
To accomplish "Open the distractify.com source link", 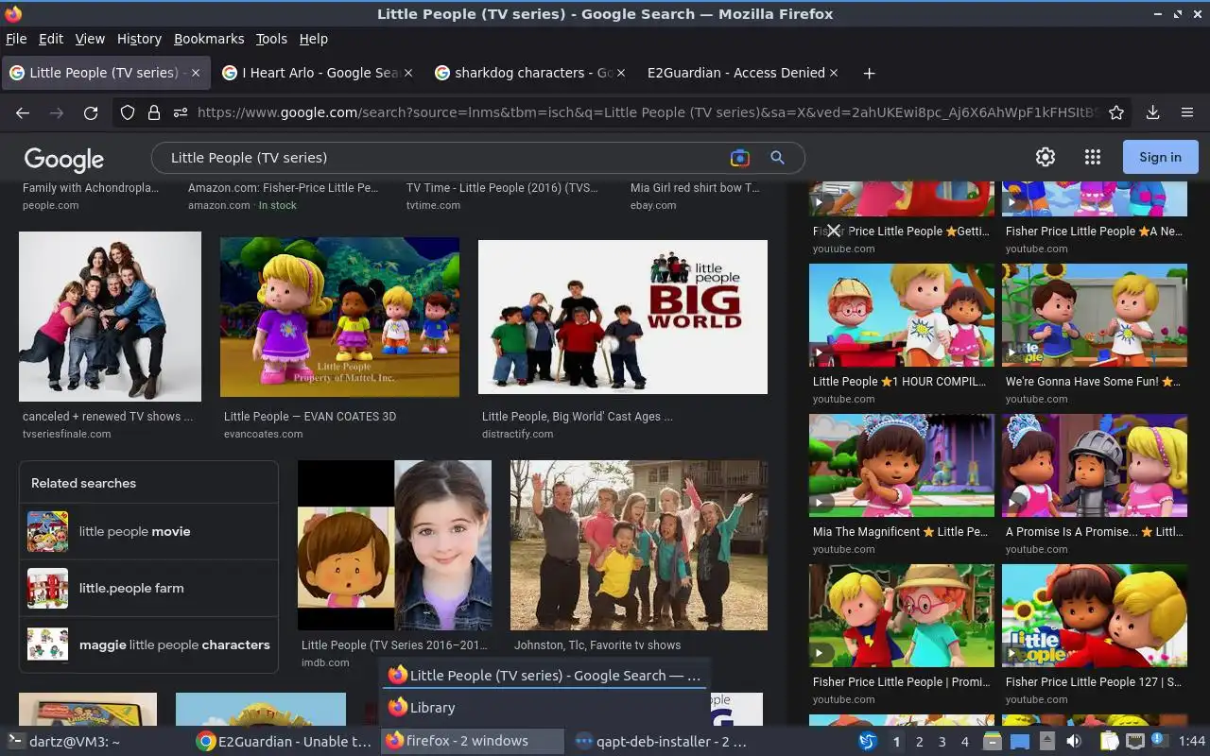I will coord(517,434).
